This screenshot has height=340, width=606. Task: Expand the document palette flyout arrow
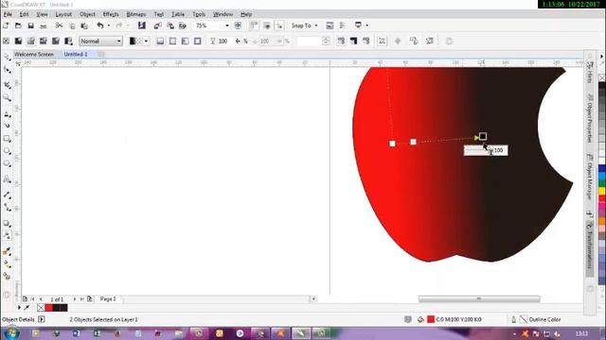point(19,308)
